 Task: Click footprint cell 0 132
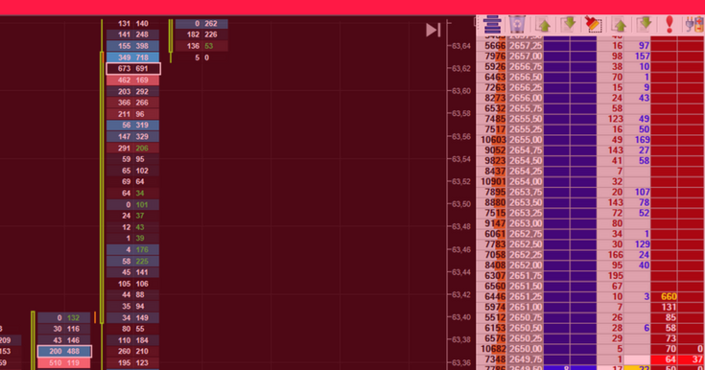(64, 318)
